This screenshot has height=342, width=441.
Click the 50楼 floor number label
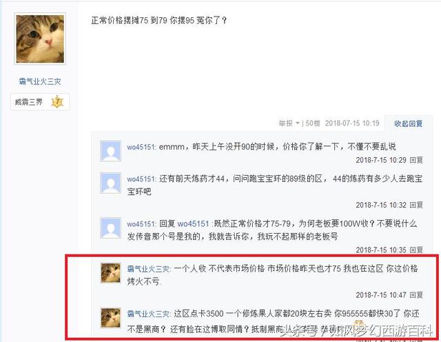point(313,123)
